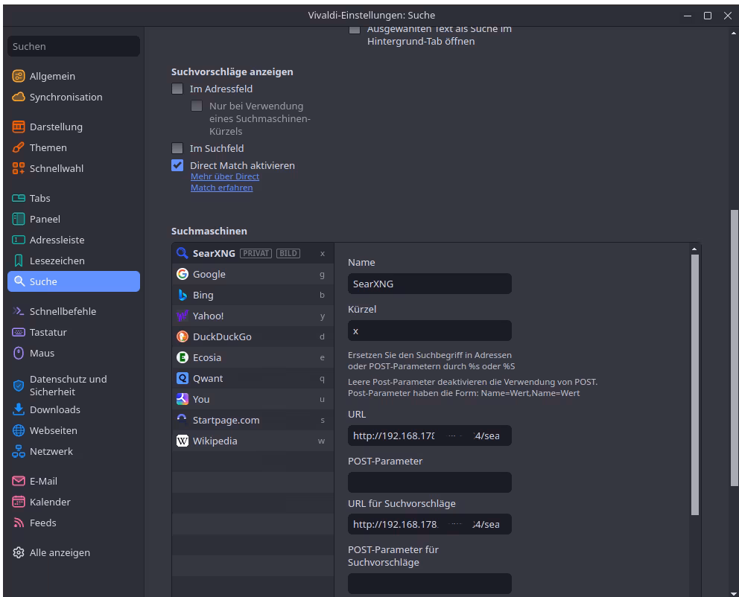This screenshot has height=597, width=739.
Task: Click the empty POST-Parameter field
Action: [x=429, y=482]
